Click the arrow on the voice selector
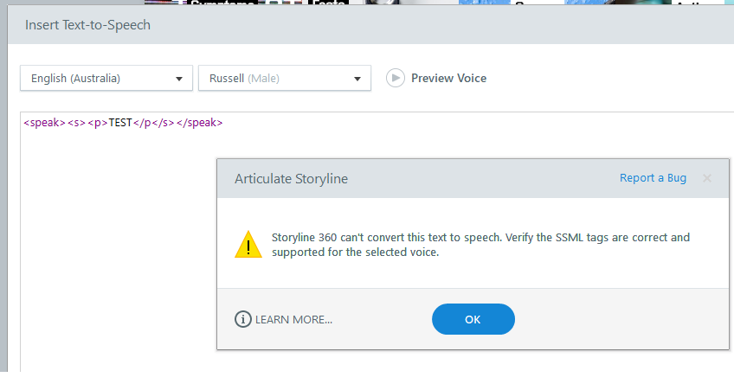Screen dimensions: 734x390 point(357,79)
